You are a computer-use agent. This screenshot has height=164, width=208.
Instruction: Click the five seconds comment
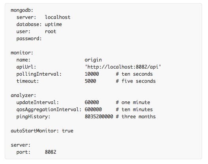click(x=136, y=81)
